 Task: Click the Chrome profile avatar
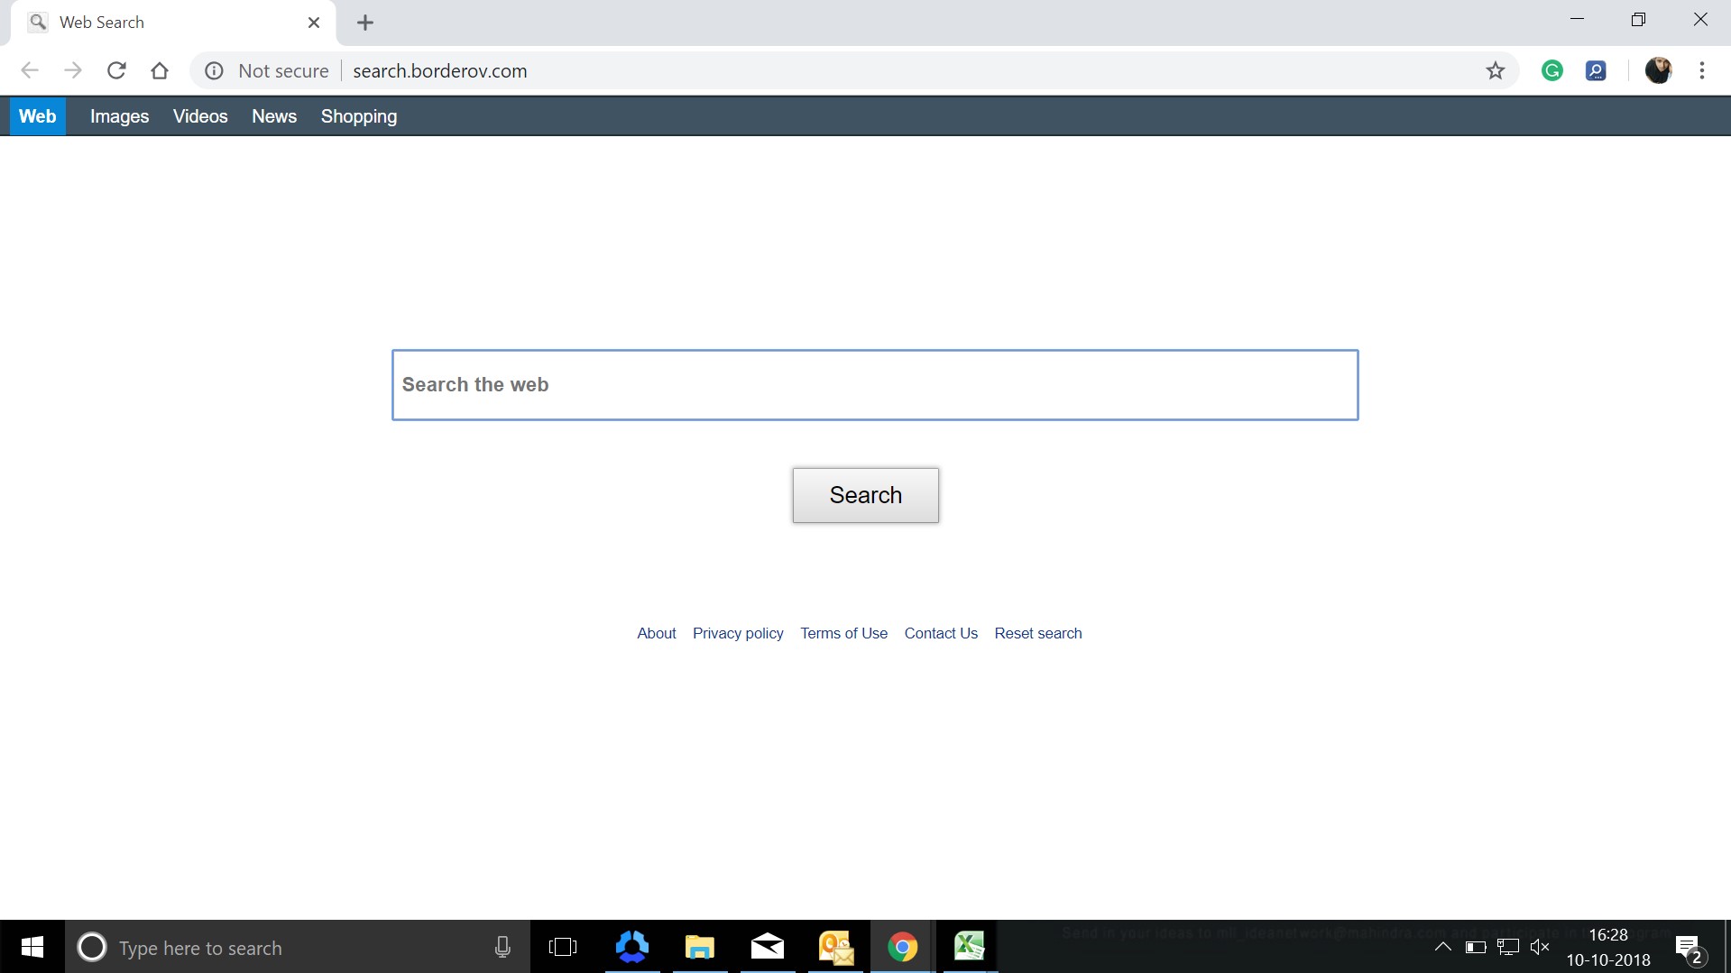pyautogui.click(x=1659, y=70)
